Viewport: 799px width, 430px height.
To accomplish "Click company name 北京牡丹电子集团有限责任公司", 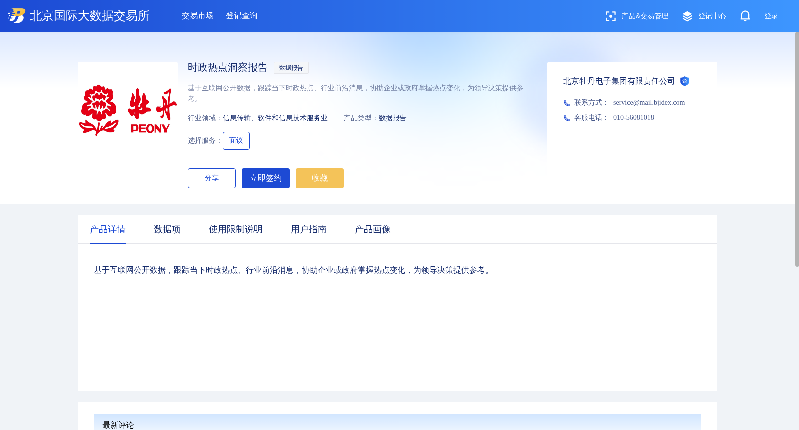I will click(x=619, y=81).
